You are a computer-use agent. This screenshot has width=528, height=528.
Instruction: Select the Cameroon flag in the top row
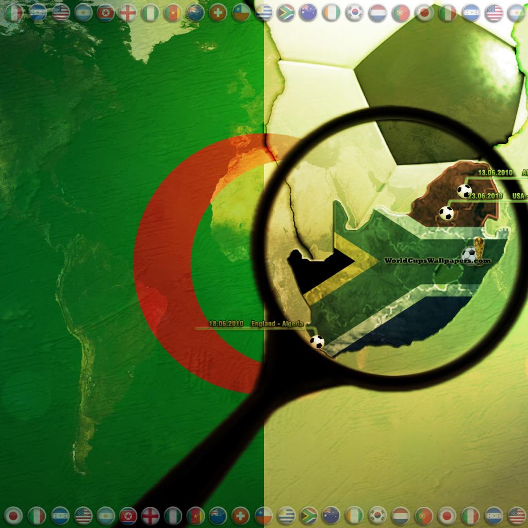(173, 13)
